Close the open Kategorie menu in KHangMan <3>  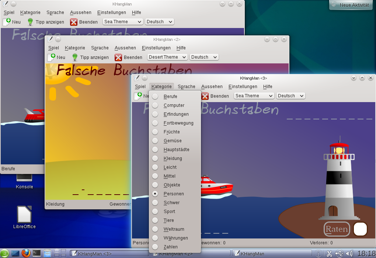161,87
